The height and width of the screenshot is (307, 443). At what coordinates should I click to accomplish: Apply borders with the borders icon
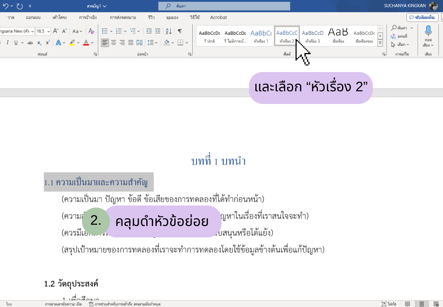click(x=180, y=43)
